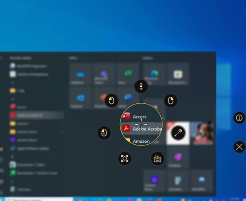Dismiss the overlay with the X circle button

coord(239,147)
